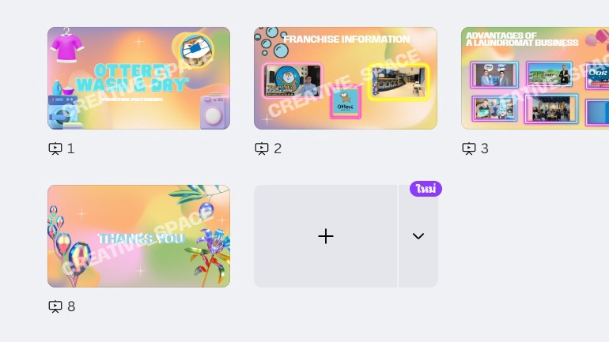Image resolution: width=609 pixels, height=342 pixels.
Task: Add a new page with the plus icon
Action: pyautogui.click(x=326, y=236)
